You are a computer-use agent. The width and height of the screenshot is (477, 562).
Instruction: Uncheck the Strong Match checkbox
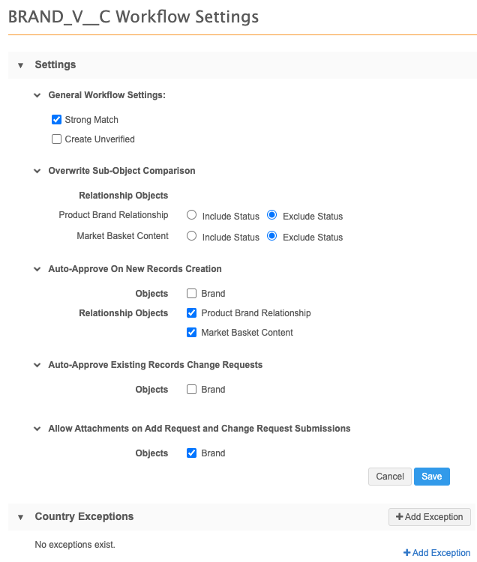56,120
